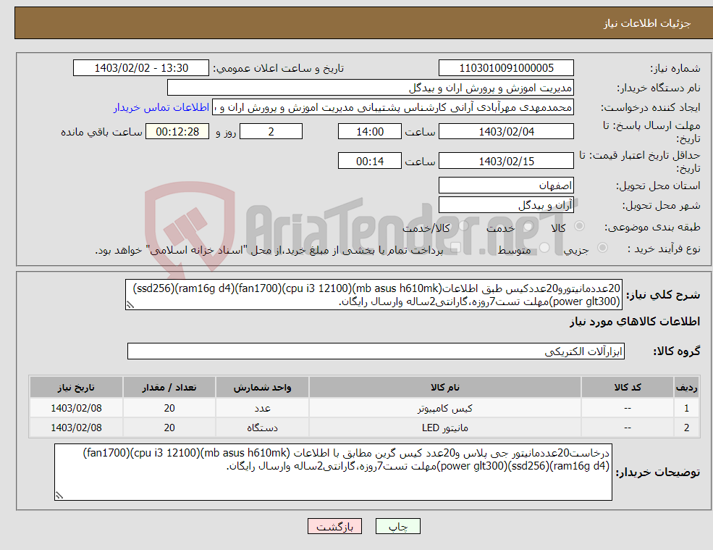Click the remaining time field 00:12:28
This screenshot has height=550, width=713.
pyautogui.click(x=177, y=132)
